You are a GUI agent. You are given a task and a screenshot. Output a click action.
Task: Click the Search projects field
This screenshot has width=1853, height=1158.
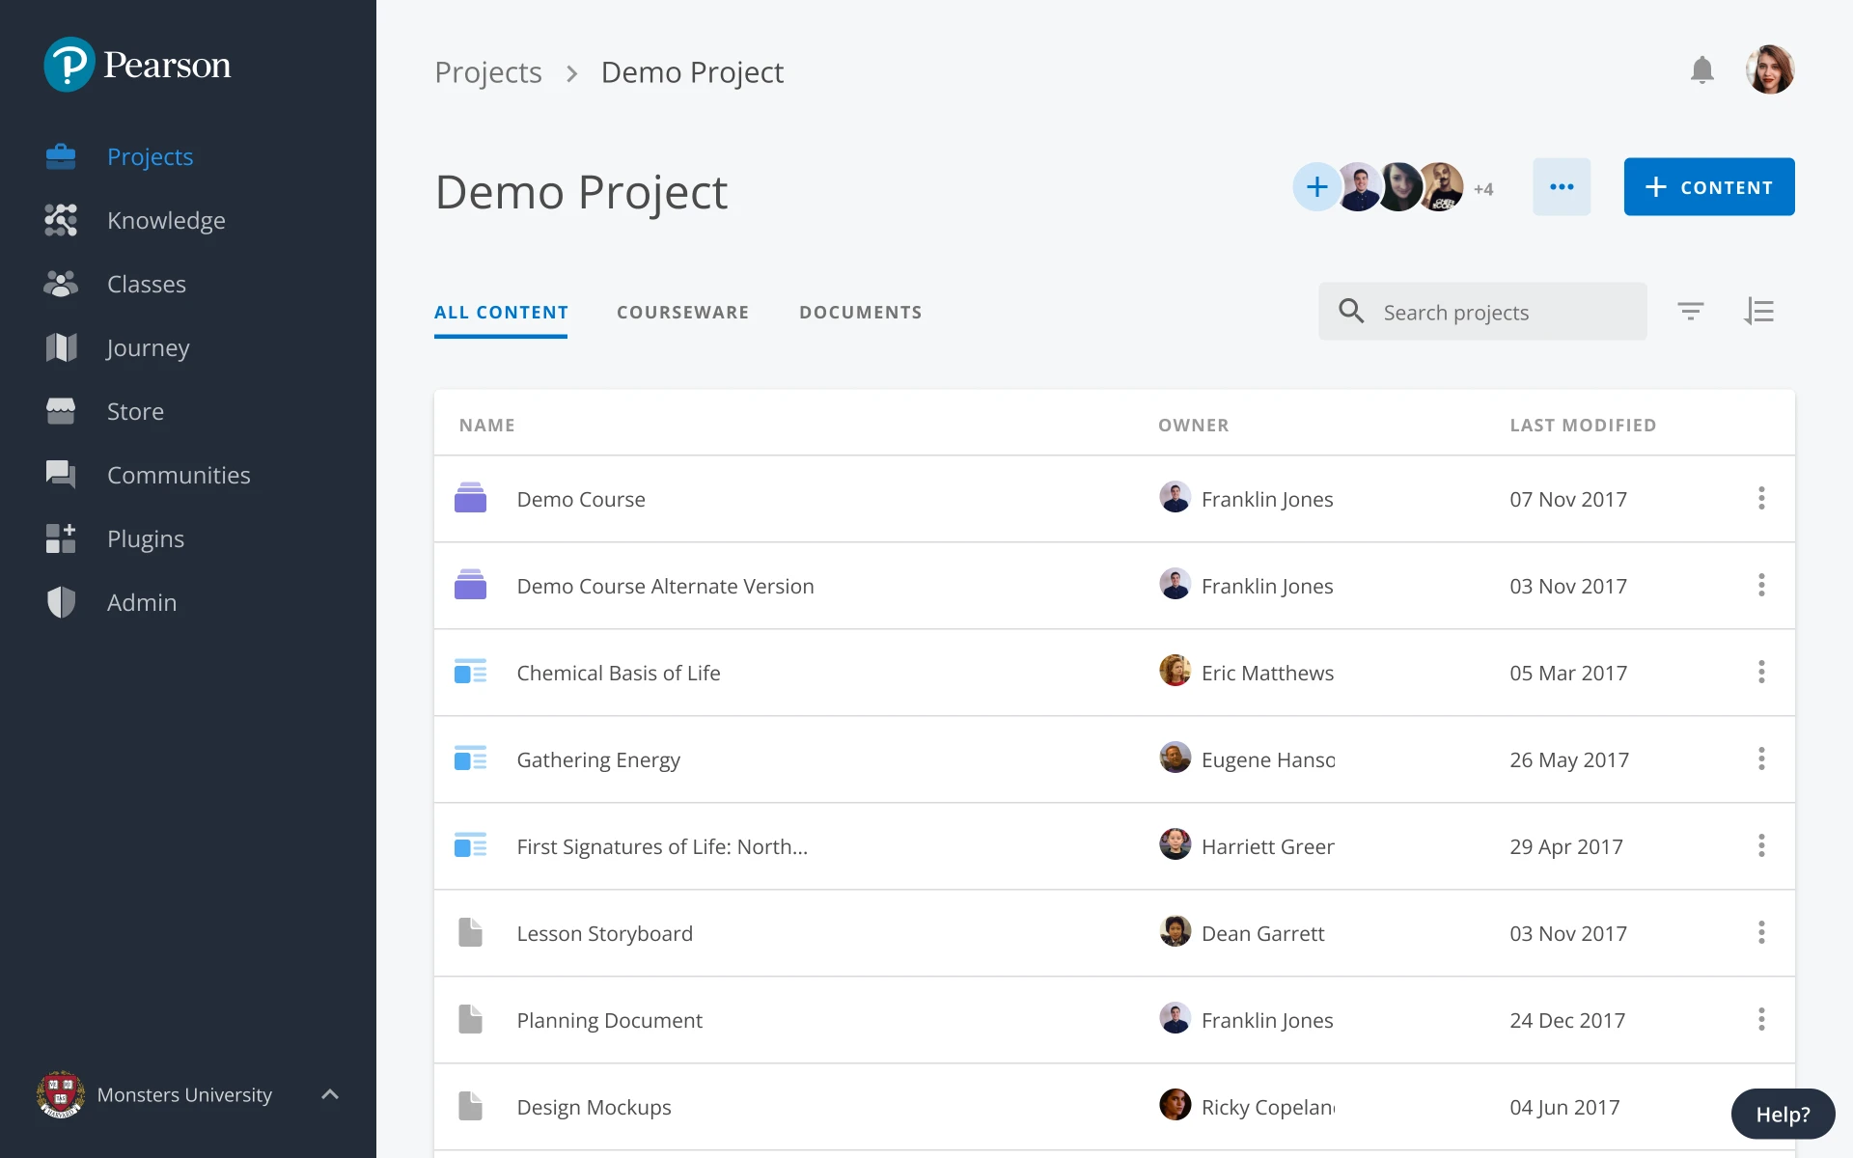1482,312
